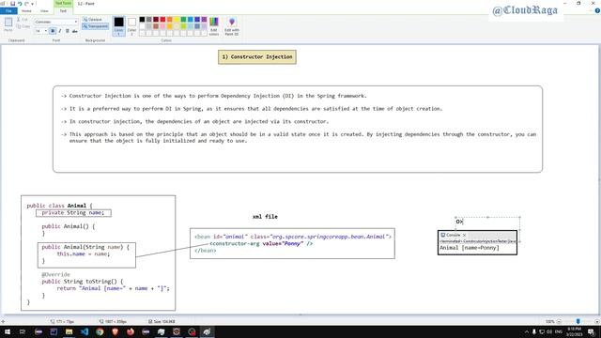
Task: Click the ENG language indicator
Action: 559,331
